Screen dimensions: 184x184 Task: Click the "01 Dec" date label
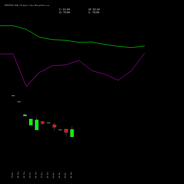[53, 175]
